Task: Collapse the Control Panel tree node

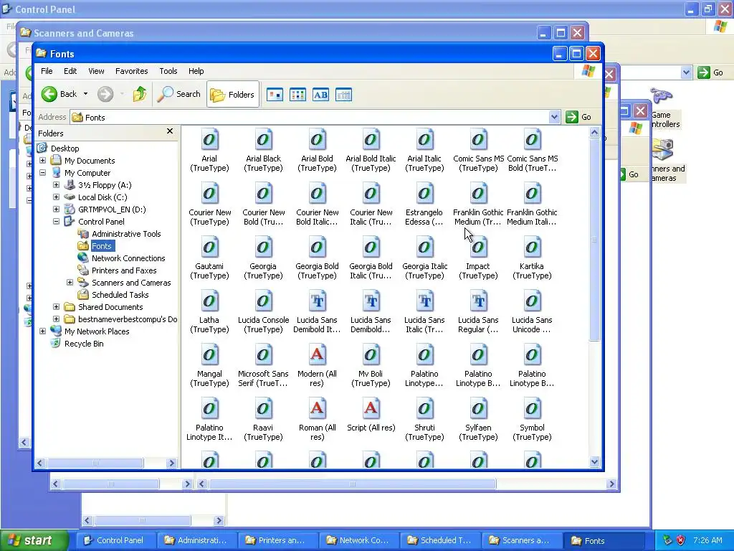Action: (x=56, y=222)
